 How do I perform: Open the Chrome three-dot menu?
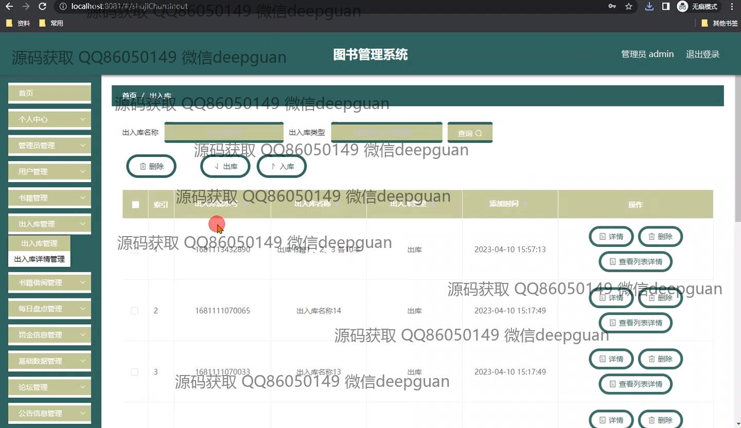732,7
